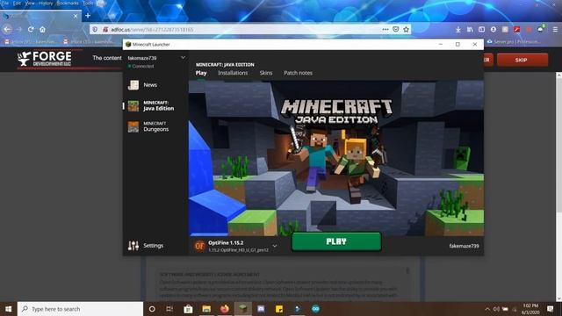The height and width of the screenshot is (316, 562).
Task: Click the Forge Development LLC logo
Action: [45, 59]
